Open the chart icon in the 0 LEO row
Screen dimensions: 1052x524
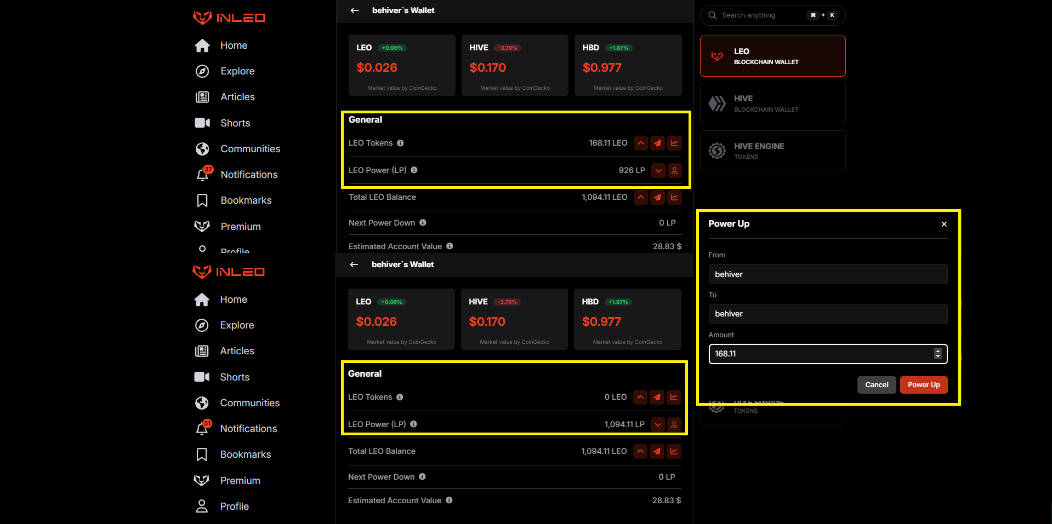point(674,398)
